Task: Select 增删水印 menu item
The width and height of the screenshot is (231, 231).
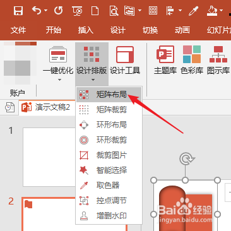Action: point(109,216)
